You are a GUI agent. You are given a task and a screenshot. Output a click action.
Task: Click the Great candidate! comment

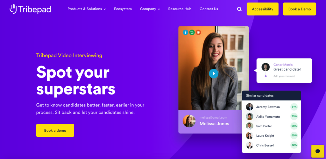tap(287, 69)
